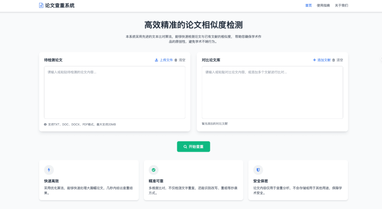Focus the 对比论文库 text input area
This screenshot has height=209, width=382.
pos(272,92)
